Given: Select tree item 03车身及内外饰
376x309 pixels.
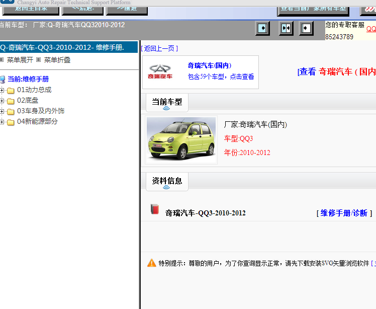Looking at the screenshot, I should click(41, 111).
